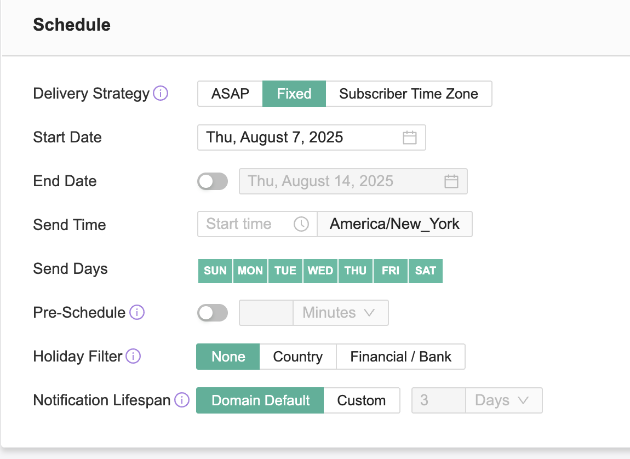630x459 pixels.
Task: Open the Start Date calendar icon
Action: tap(410, 137)
